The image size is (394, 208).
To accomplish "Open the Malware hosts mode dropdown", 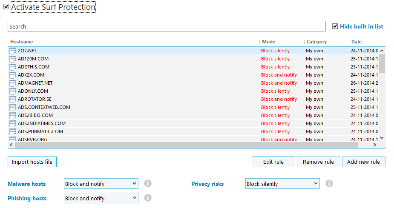I will point(101,184).
